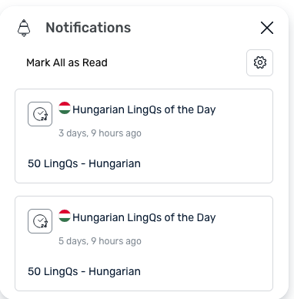The height and width of the screenshot is (299, 294).
Task: Click Hungarian flag in first notification
Action: point(65,108)
